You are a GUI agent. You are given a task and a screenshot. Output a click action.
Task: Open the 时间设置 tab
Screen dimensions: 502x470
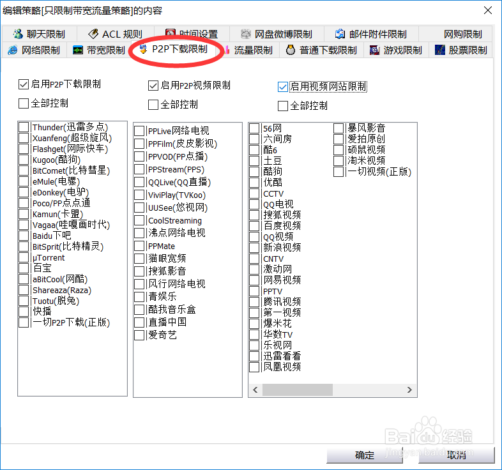(192, 34)
